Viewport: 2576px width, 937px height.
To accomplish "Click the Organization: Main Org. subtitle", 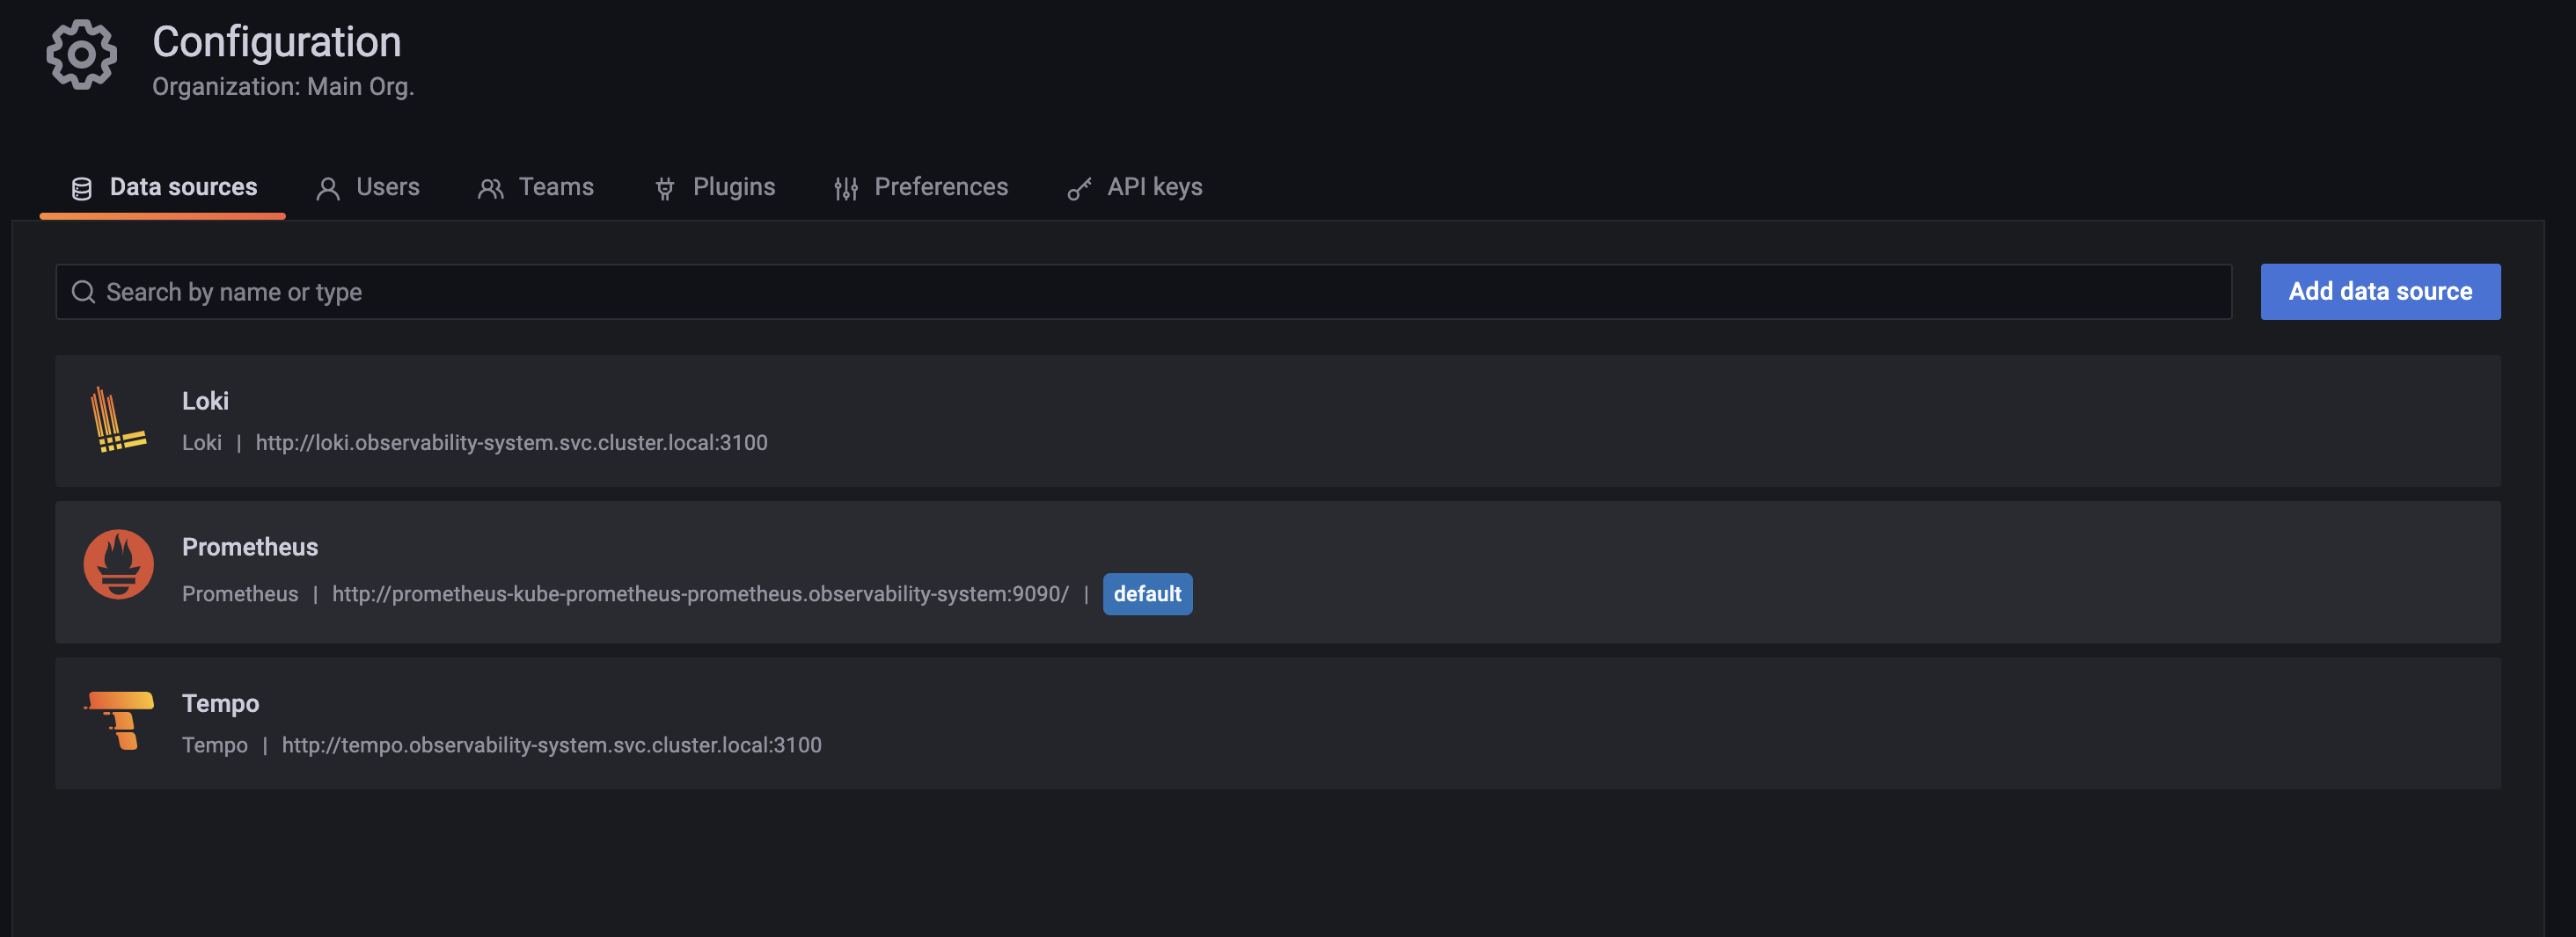I will coord(283,87).
